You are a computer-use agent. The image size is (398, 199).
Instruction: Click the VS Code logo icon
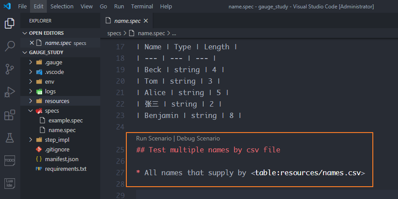tap(7, 6)
